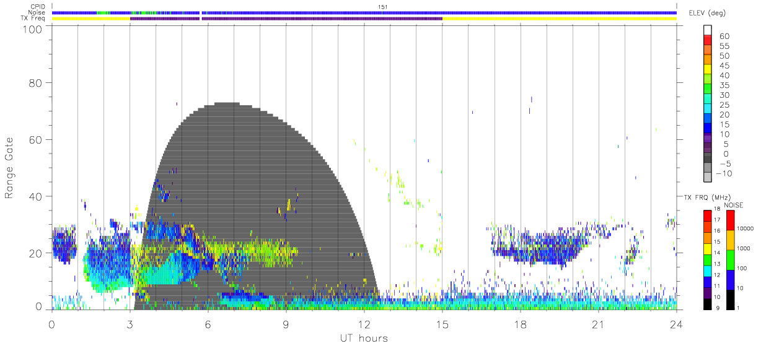761x351 pixels.
Task: Click the 'UT hours' x-axis title
Action: coord(363,338)
